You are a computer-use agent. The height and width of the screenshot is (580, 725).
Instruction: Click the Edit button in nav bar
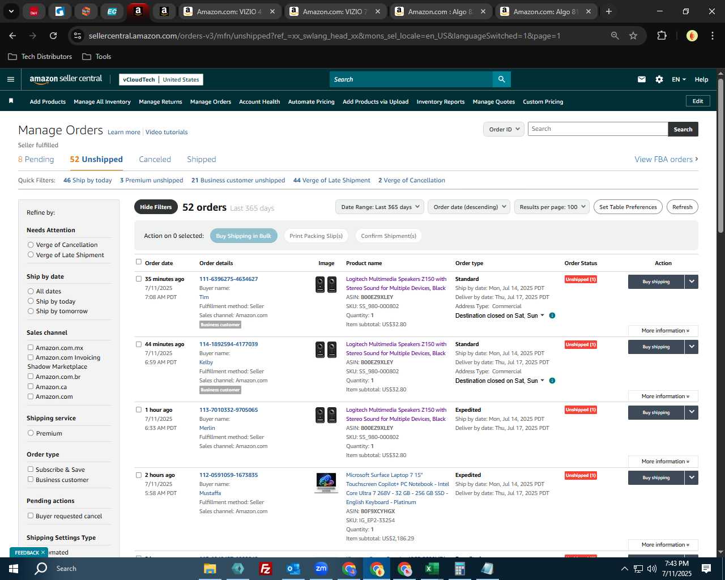(698, 101)
